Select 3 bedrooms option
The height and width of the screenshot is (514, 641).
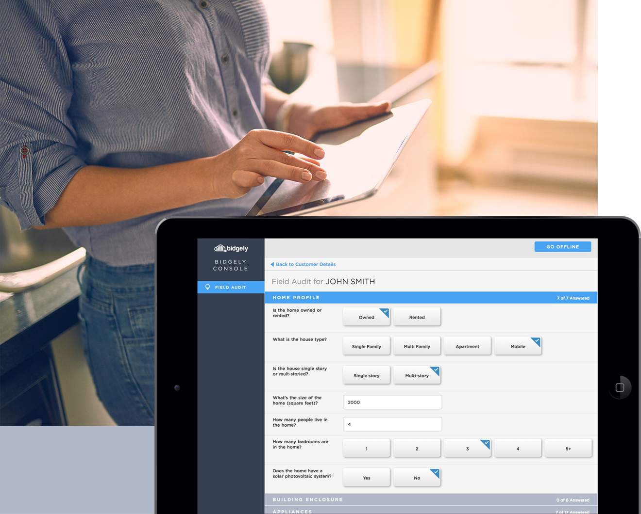pyautogui.click(x=468, y=449)
